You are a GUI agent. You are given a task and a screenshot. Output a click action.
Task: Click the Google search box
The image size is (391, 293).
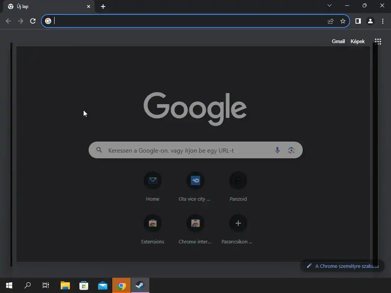195,150
